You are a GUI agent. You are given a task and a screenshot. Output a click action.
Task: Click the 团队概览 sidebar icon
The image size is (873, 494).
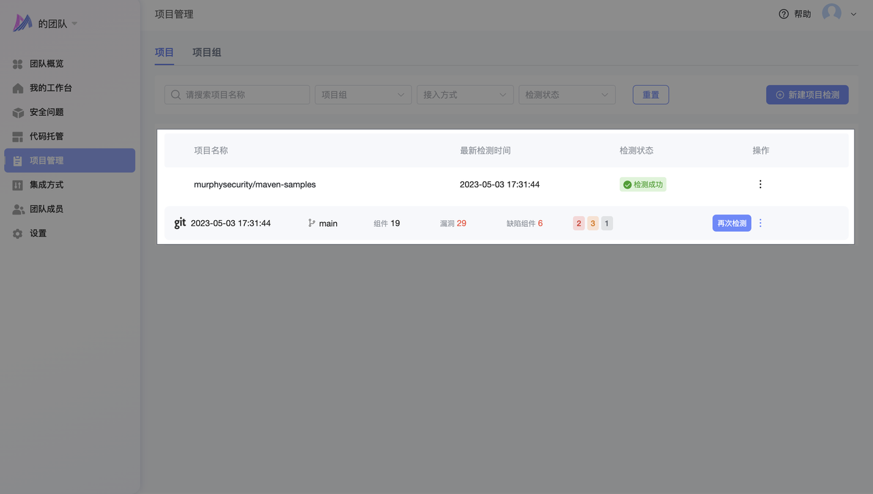tap(18, 64)
